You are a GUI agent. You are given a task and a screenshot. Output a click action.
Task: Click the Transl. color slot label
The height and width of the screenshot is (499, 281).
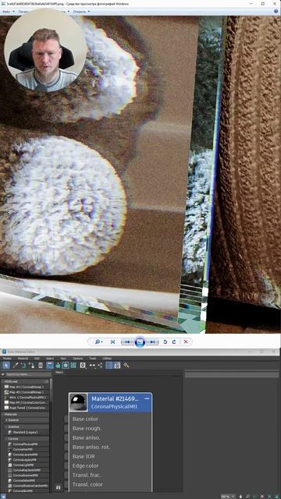click(x=87, y=484)
